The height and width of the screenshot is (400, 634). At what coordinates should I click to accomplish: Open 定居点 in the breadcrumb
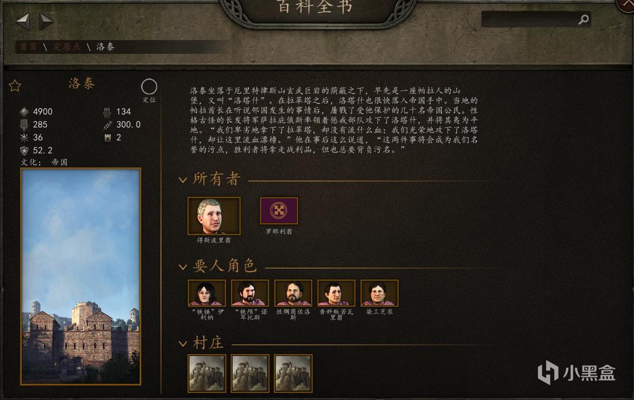pos(67,47)
